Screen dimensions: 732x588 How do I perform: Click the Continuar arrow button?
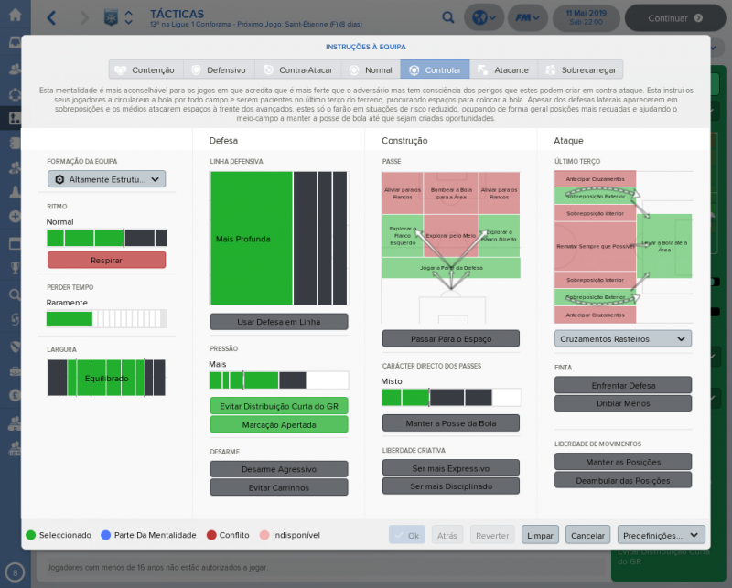coord(675,17)
